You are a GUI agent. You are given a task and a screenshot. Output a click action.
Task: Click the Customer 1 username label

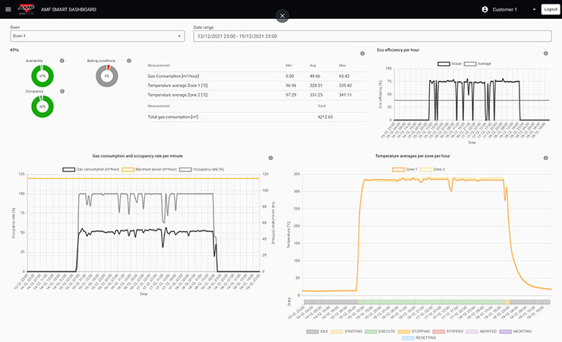point(504,10)
